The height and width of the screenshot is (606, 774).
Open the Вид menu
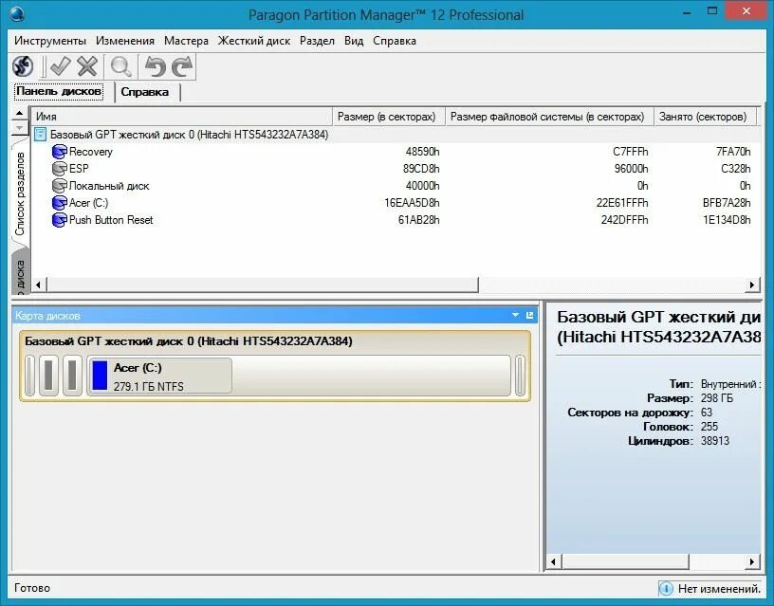point(354,41)
